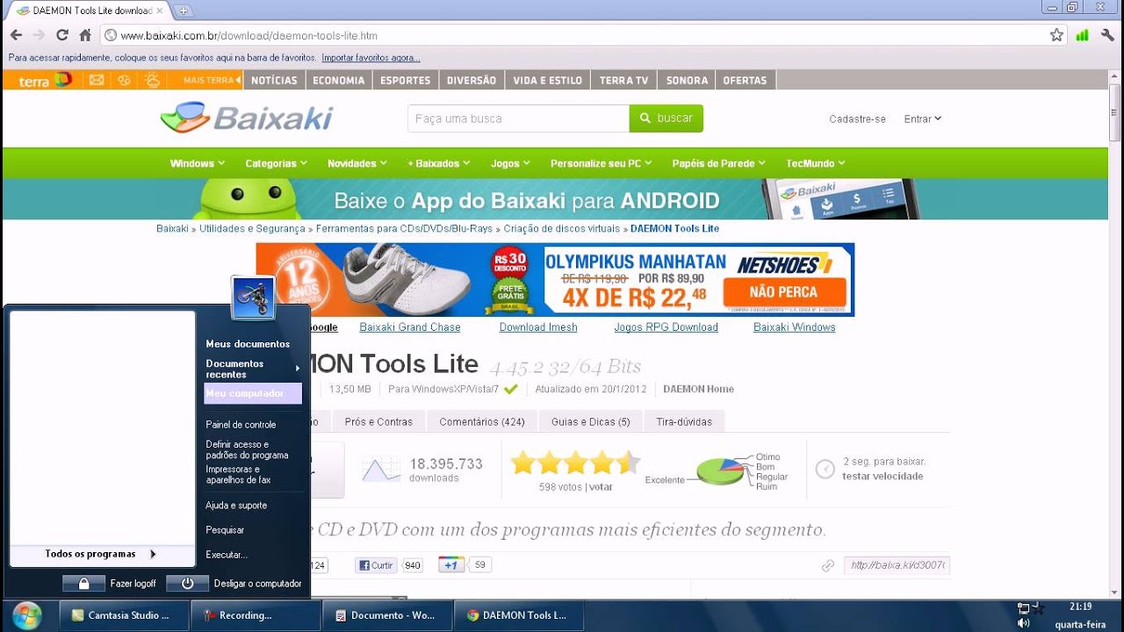Click the short URL field baixa.ki
Screen dimensions: 1124x632
[897, 566]
